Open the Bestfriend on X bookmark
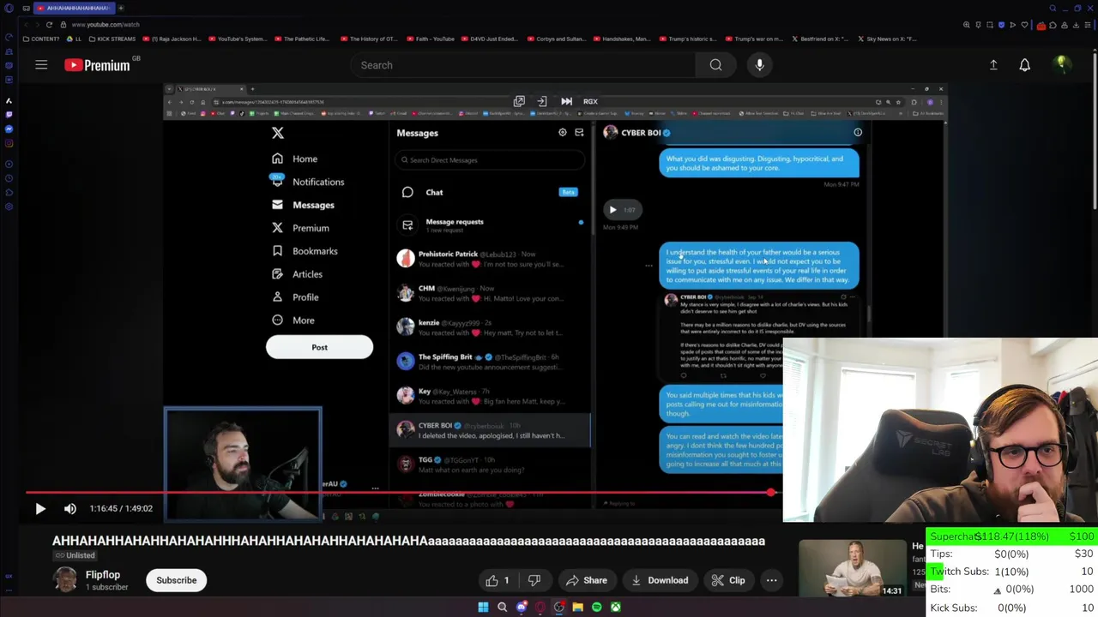This screenshot has height=617, width=1098. 819,39
